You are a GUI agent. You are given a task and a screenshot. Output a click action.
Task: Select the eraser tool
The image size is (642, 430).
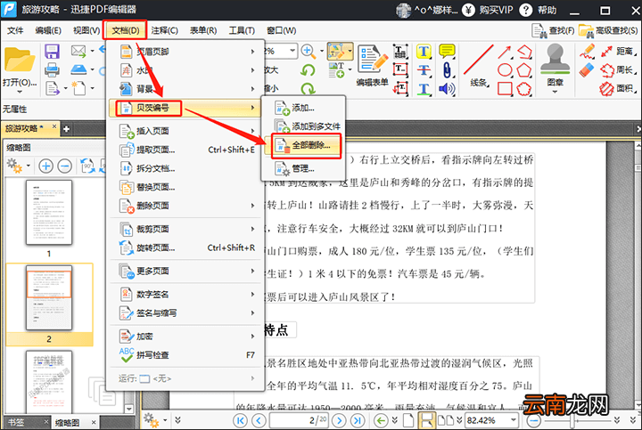(x=587, y=69)
